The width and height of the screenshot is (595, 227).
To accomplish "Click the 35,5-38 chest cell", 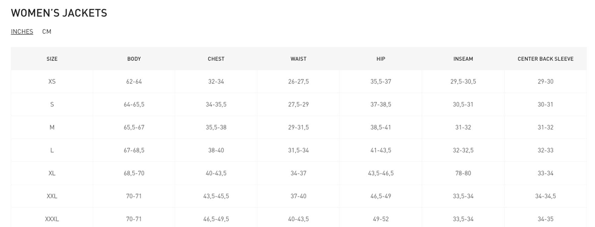I will 216,127.
